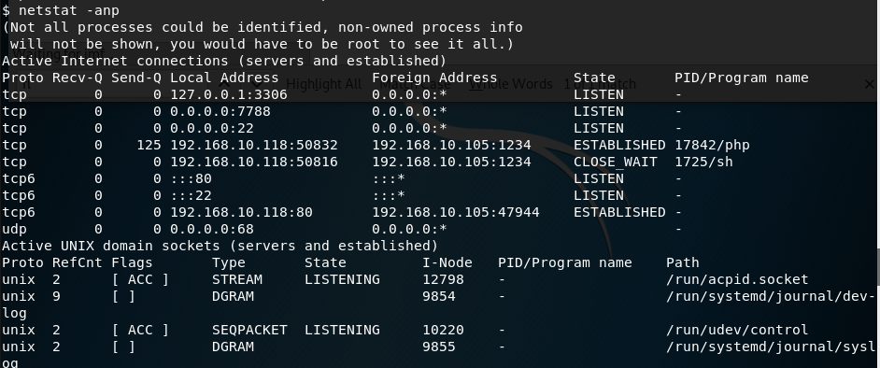Toggle Whole Words in the find bar behind the terminal
This screenshot has height=368, width=880.
click(x=511, y=84)
